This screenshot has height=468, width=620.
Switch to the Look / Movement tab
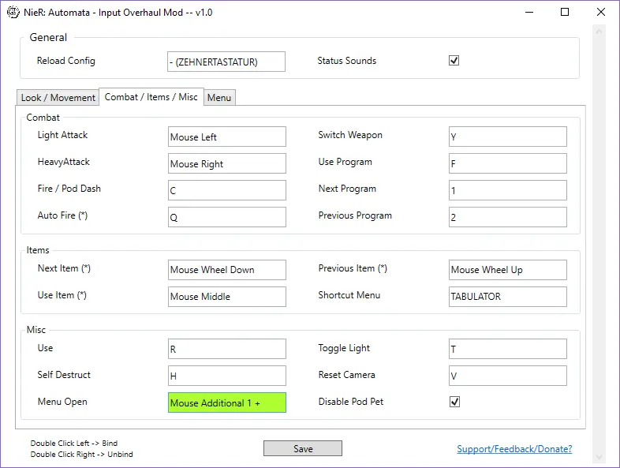pyautogui.click(x=58, y=98)
